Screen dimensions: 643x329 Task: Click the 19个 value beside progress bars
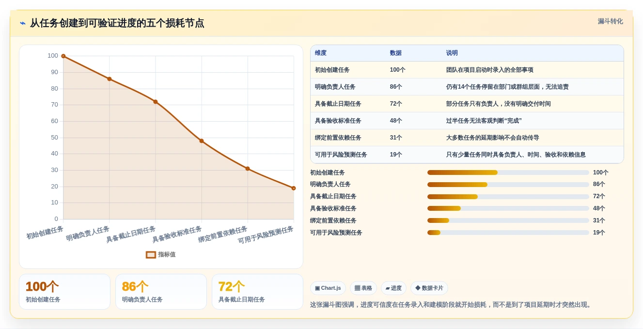[x=599, y=233]
